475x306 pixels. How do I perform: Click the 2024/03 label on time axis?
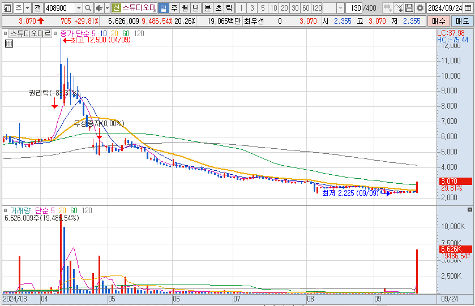pos(15,299)
